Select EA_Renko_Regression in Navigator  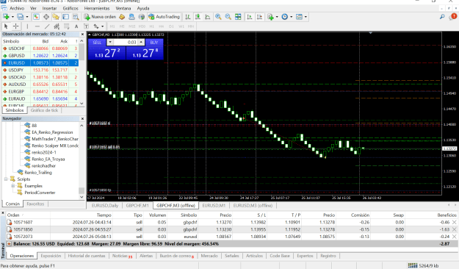point(52,132)
